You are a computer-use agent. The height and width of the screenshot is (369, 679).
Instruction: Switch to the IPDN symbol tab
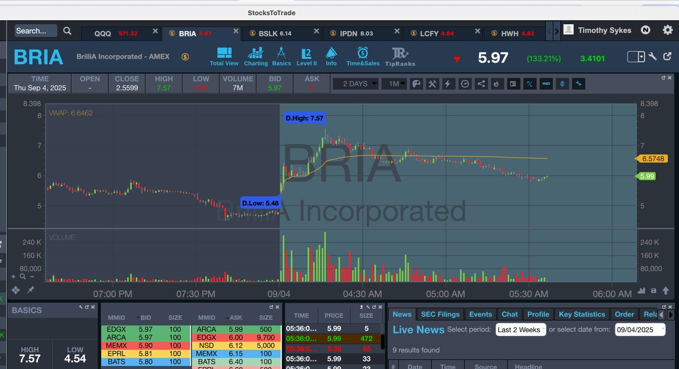pos(363,33)
